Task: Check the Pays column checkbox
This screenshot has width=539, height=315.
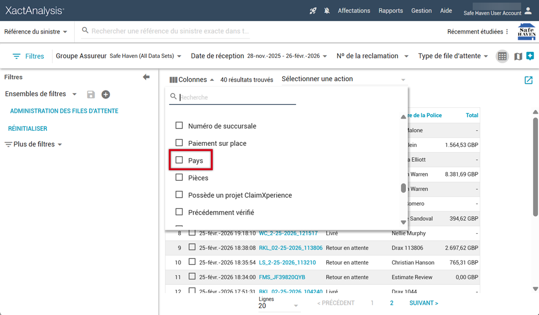Action: [179, 160]
